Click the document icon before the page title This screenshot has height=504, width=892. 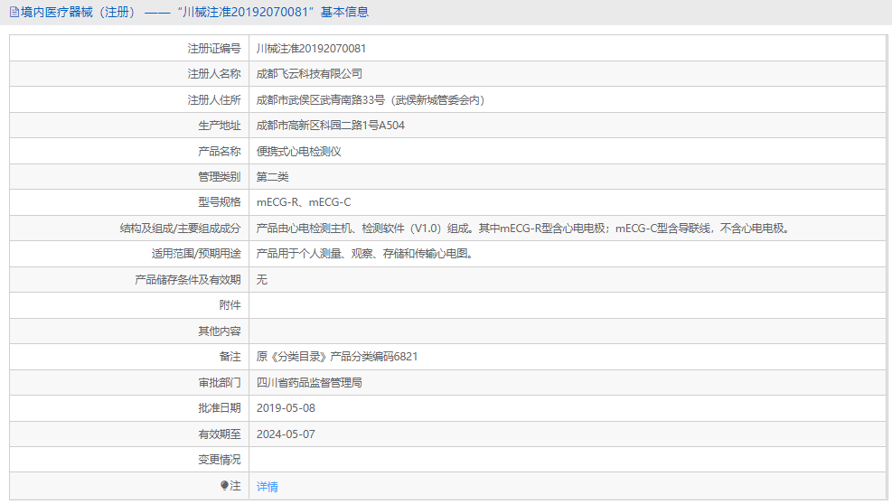pos(14,12)
